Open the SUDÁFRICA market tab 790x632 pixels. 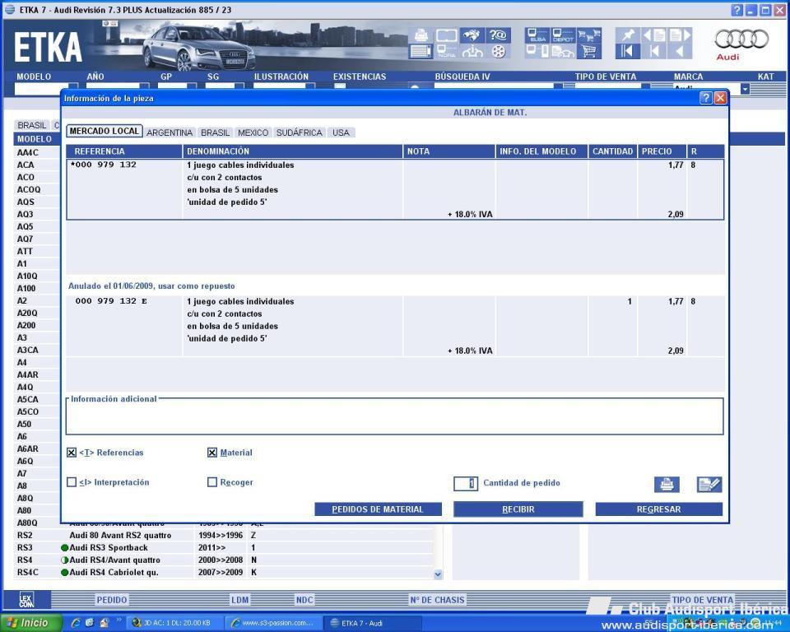(x=300, y=132)
